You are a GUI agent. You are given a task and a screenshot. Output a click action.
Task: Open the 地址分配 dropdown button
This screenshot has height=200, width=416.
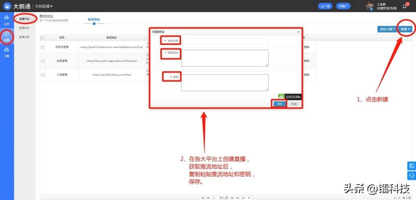387,29
